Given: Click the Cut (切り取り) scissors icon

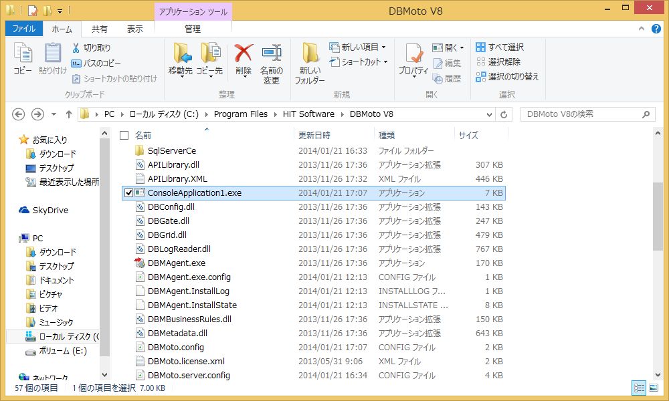Looking at the screenshot, I should pos(76,47).
